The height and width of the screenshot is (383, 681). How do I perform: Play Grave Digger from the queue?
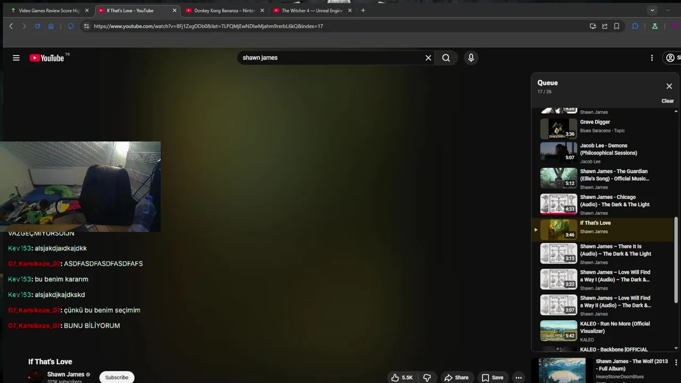(x=602, y=128)
